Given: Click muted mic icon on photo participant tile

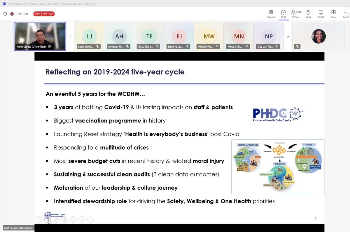Looking at the screenshot, I should tap(297, 46).
